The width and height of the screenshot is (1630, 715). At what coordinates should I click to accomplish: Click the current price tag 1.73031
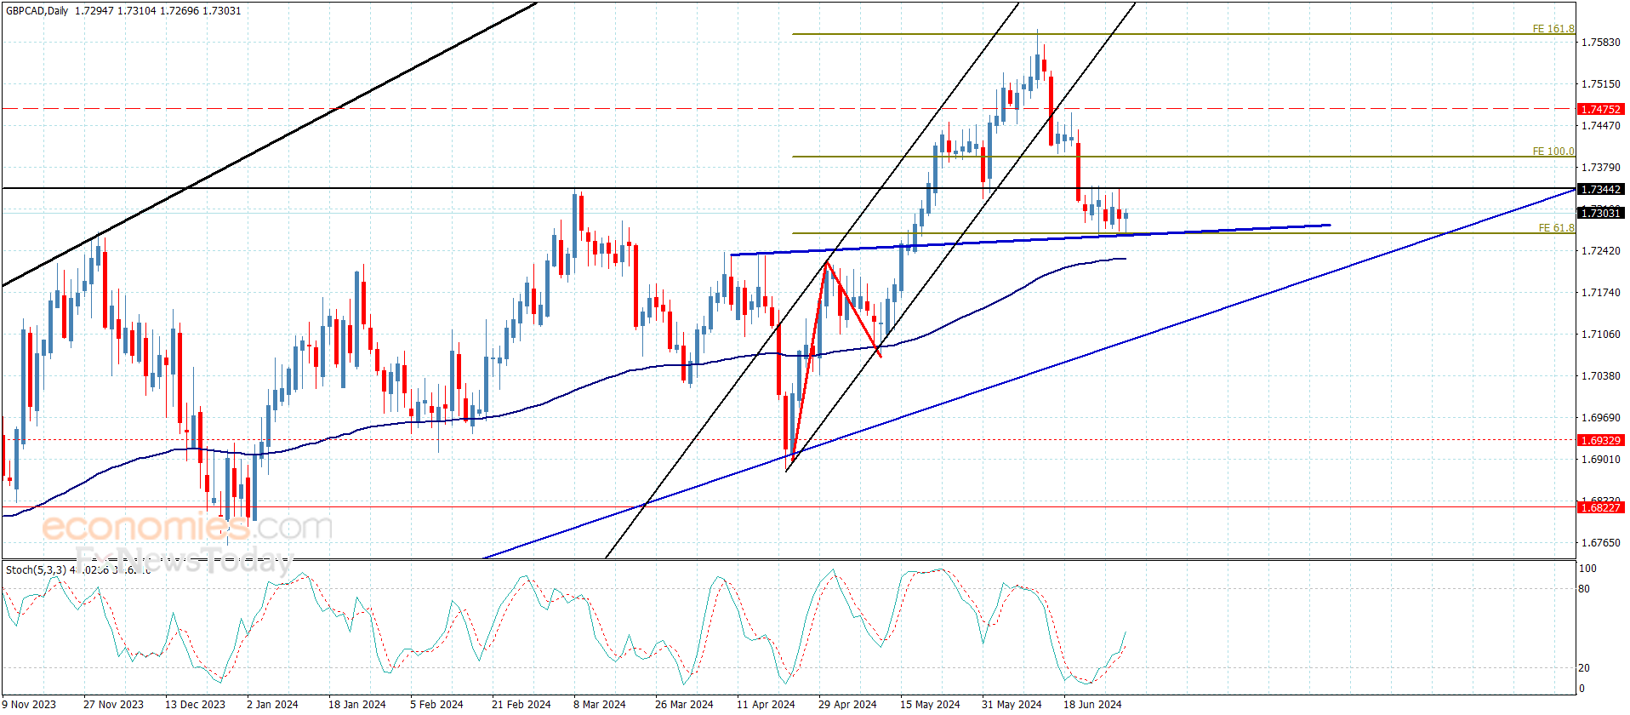pos(1600,214)
